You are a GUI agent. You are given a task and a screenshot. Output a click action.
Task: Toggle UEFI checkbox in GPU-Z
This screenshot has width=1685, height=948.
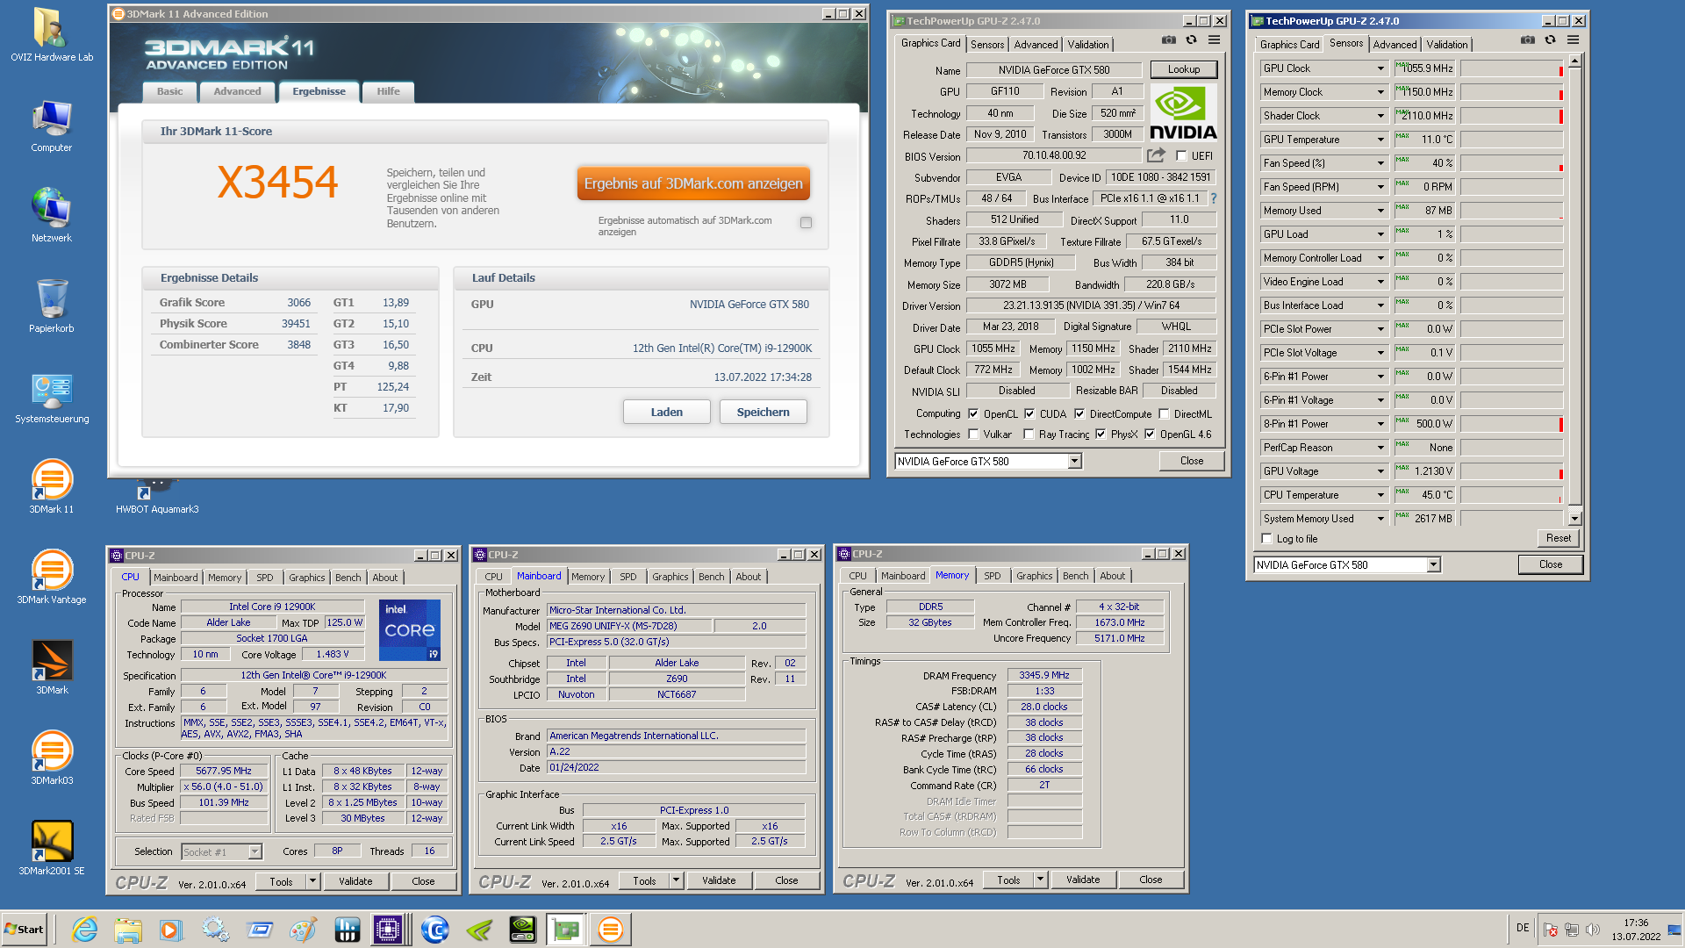tap(1181, 156)
